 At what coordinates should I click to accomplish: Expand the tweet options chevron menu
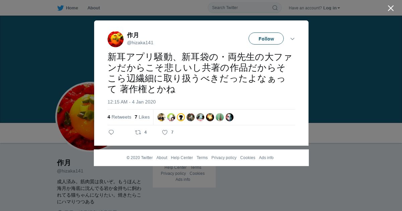point(292,39)
